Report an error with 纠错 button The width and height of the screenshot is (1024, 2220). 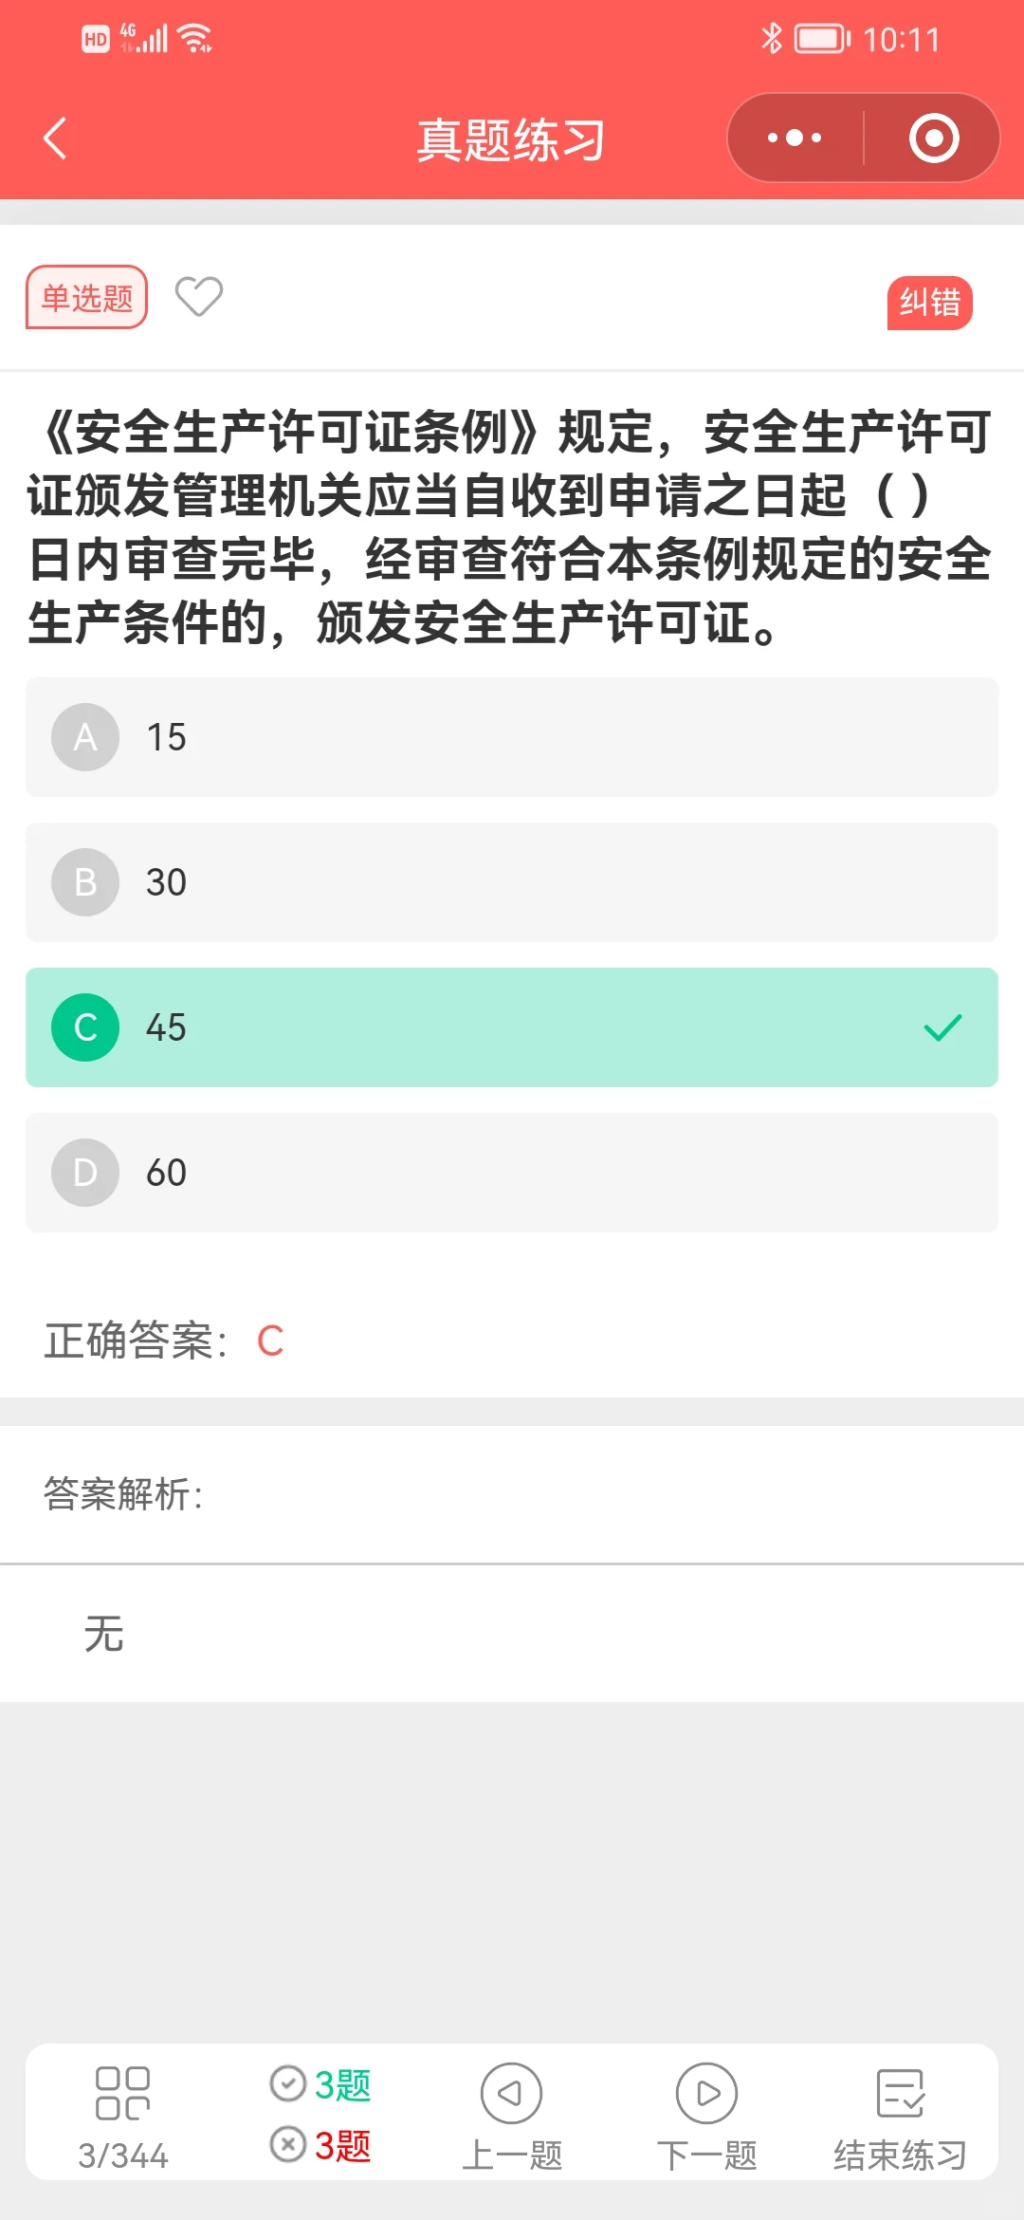tap(929, 303)
